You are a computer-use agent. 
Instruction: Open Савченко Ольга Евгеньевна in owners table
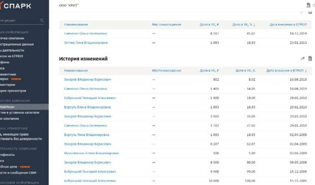[x=85, y=34]
